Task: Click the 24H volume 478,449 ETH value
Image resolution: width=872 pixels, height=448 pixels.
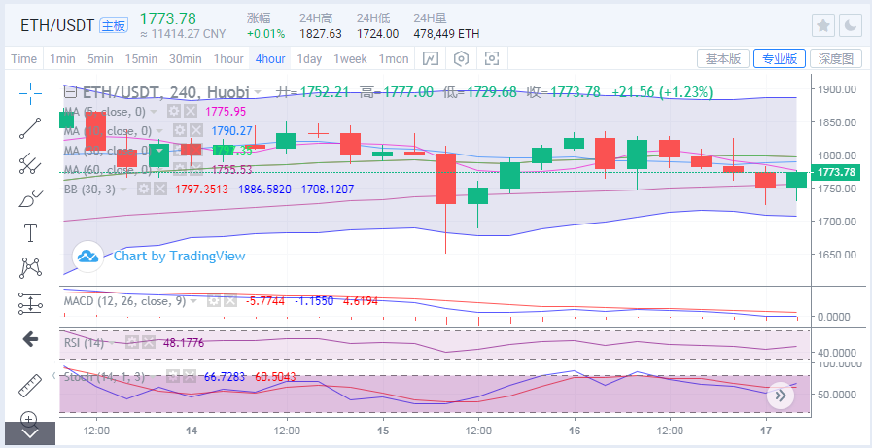Action: pyautogui.click(x=446, y=34)
